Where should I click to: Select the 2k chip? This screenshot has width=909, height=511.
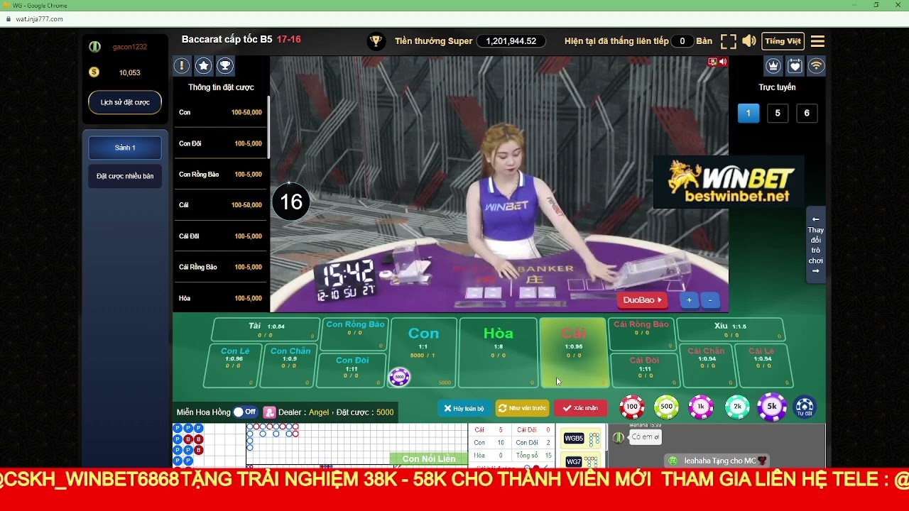click(737, 407)
